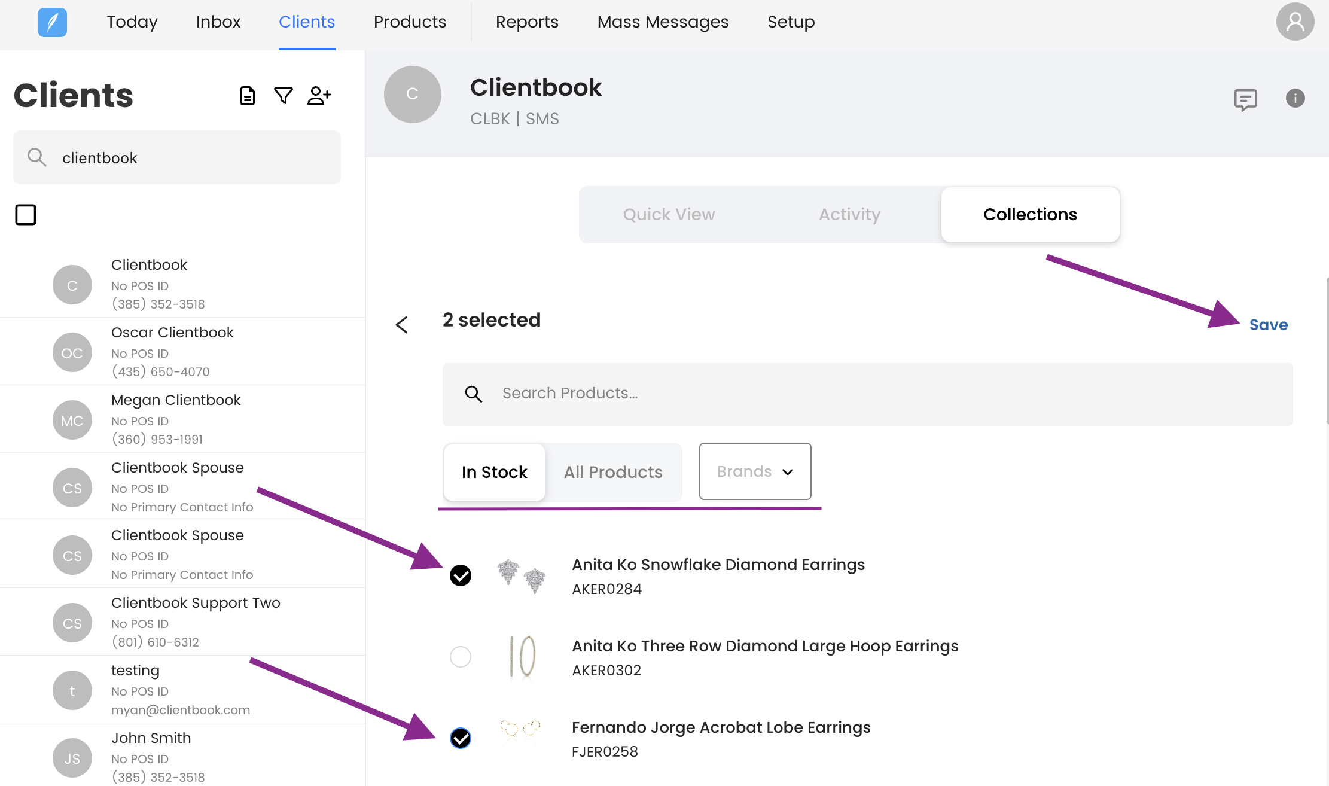Expand the Brands dropdown
This screenshot has height=786, width=1329.
pyautogui.click(x=755, y=471)
